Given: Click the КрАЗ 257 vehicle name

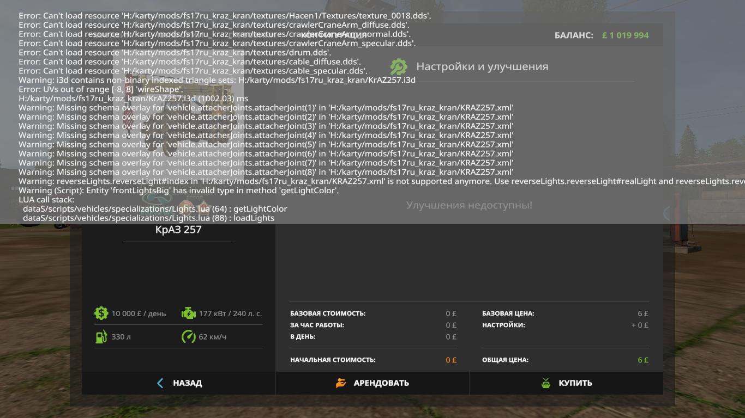Looking at the screenshot, I should tap(178, 230).
